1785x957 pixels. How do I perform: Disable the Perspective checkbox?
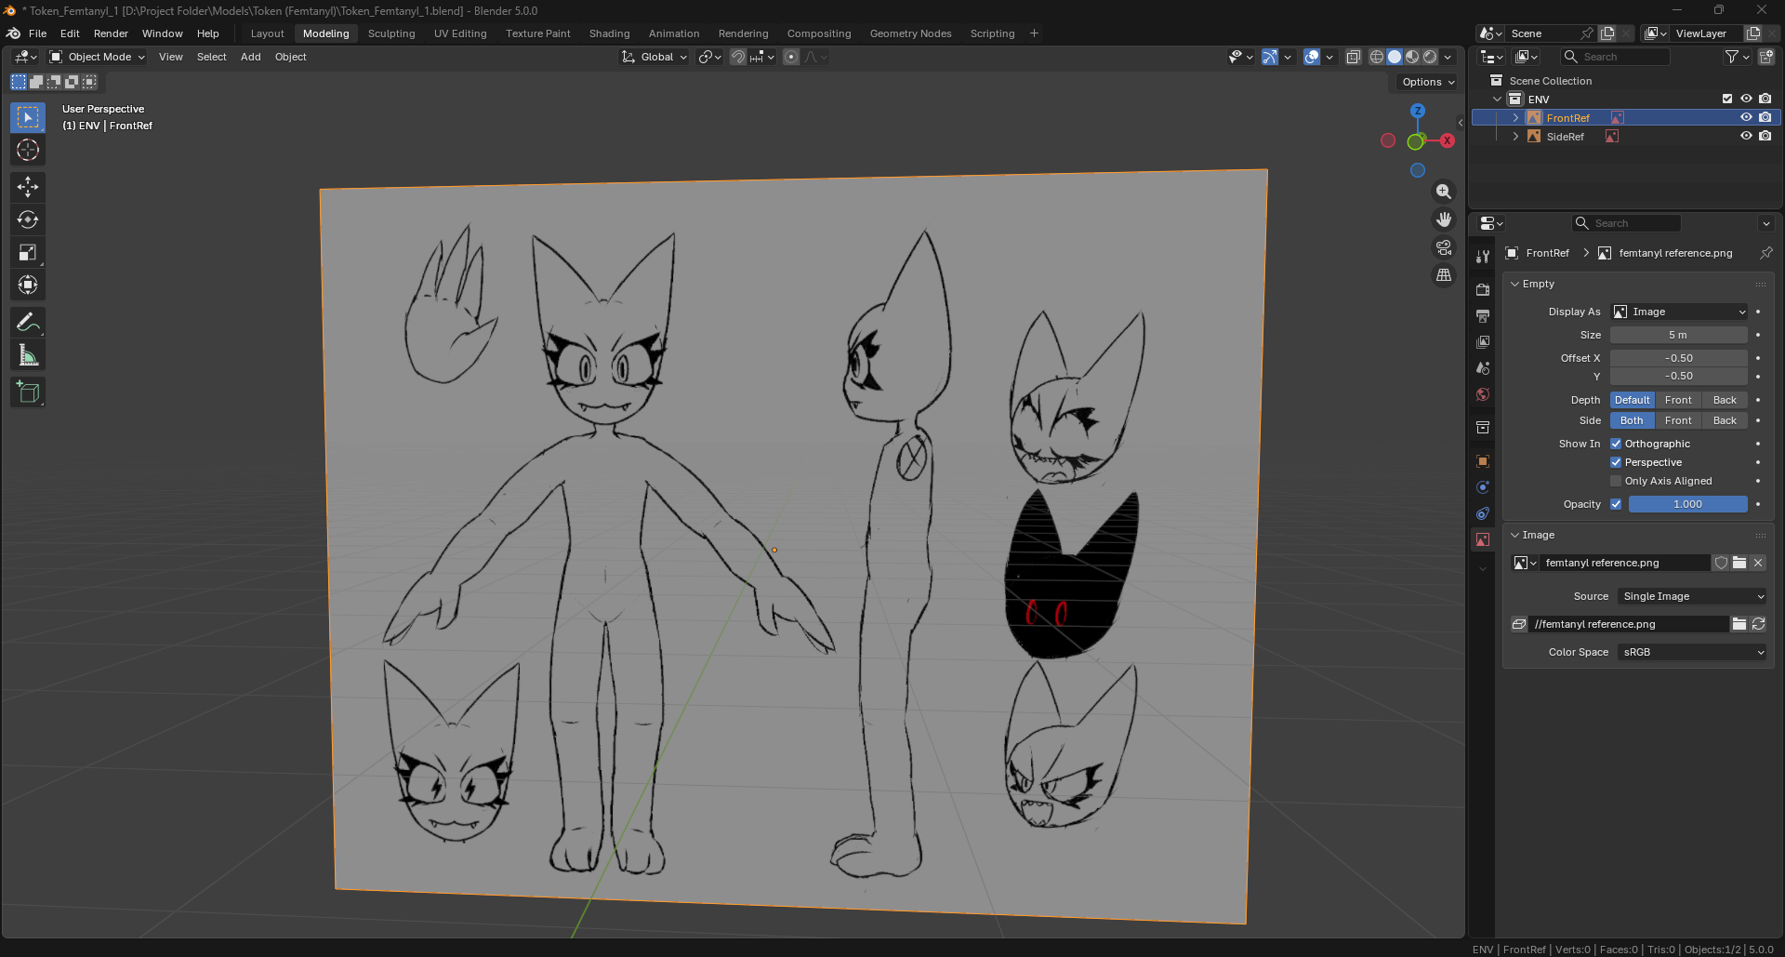(x=1616, y=462)
